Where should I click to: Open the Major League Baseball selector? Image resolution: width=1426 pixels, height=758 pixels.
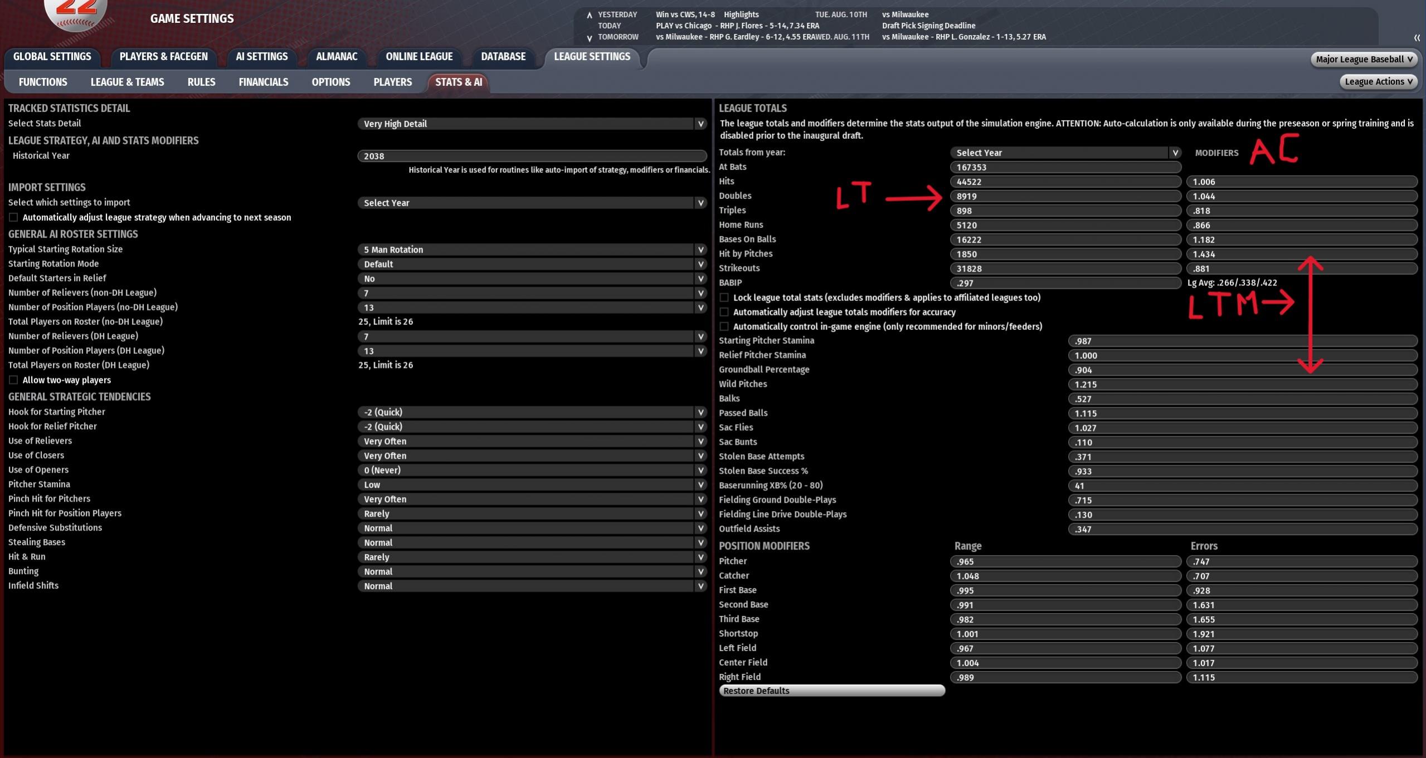pyautogui.click(x=1363, y=59)
